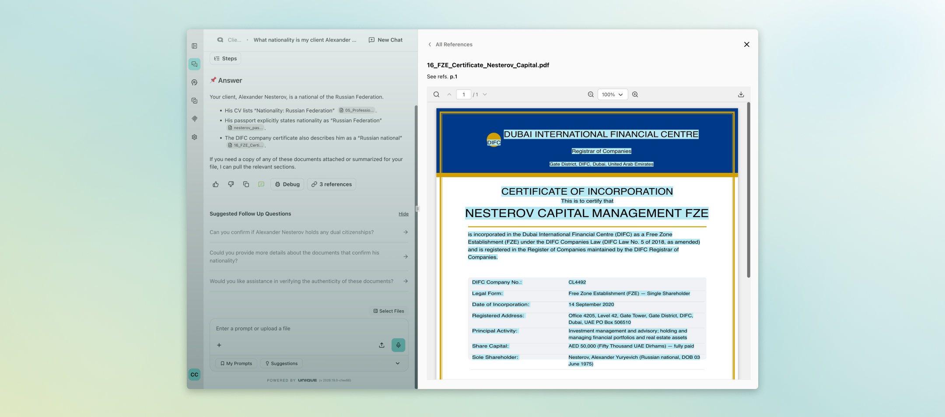Image resolution: width=945 pixels, height=417 pixels.
Task: Start a New Chat
Action: 385,40
